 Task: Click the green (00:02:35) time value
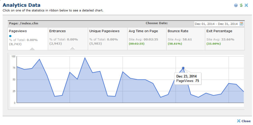(x=137, y=44)
